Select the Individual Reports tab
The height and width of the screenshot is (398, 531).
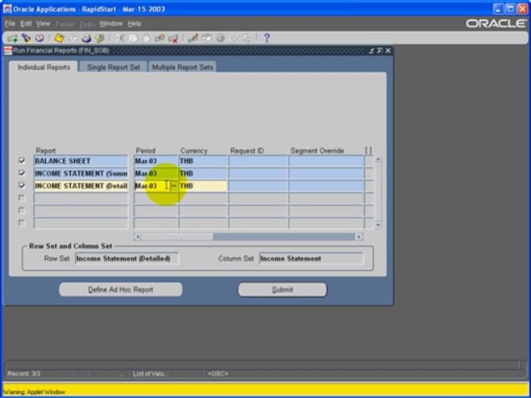pyautogui.click(x=44, y=67)
